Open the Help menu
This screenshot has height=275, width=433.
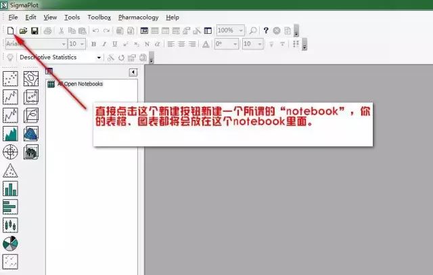pos(173,18)
